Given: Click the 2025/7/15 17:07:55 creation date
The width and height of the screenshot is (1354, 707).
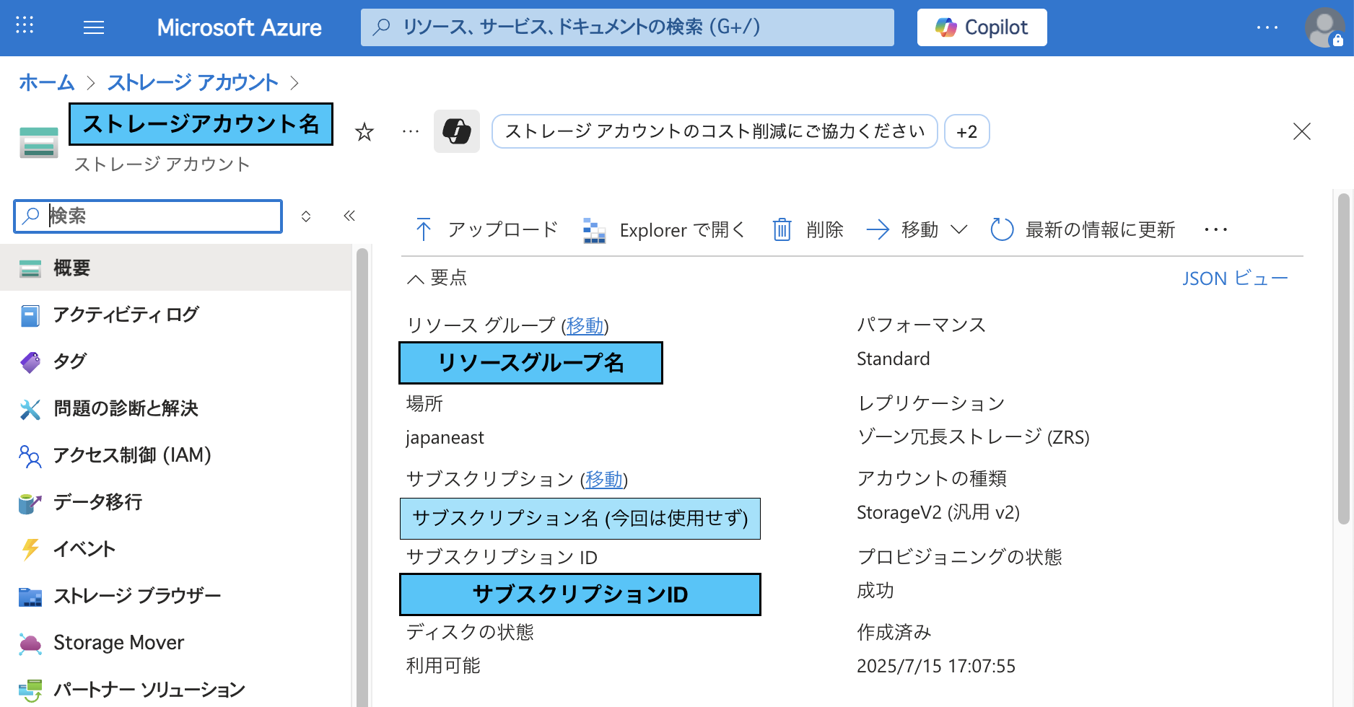Looking at the screenshot, I should click(x=936, y=666).
